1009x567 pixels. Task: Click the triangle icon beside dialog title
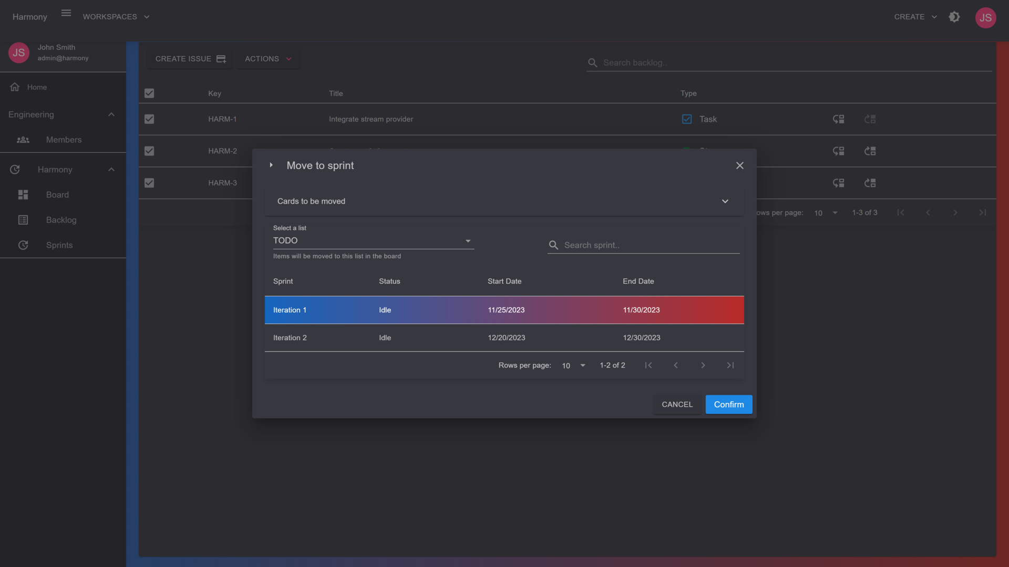[271, 165]
